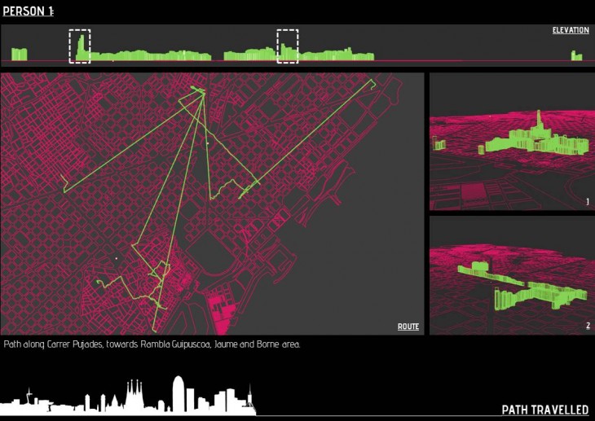Click the leftmost green elevation bar
The height and width of the screenshot is (421, 595).
(20, 54)
